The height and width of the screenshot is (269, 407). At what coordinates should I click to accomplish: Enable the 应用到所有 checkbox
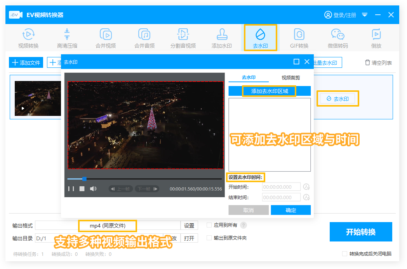(x=209, y=225)
